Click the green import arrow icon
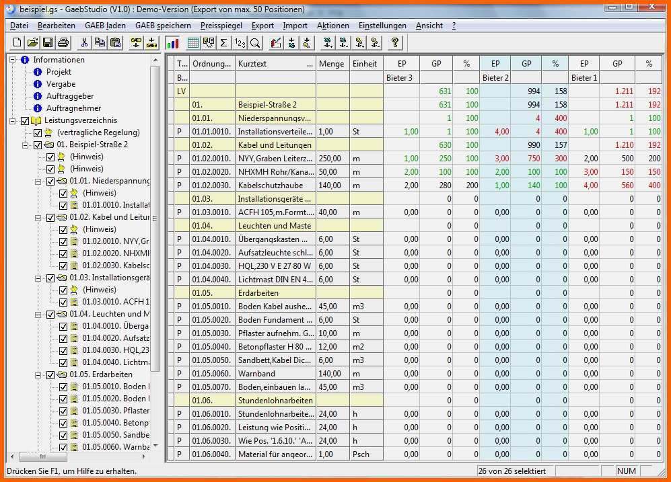 (x=291, y=43)
